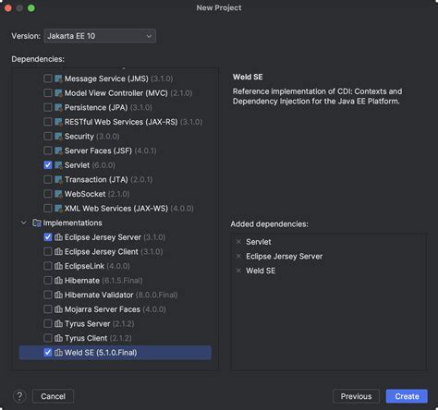438x410 pixels.
Task: Uncheck the Weld SE checkbox
Action: (48, 353)
